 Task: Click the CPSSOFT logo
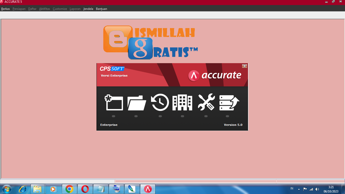click(112, 69)
